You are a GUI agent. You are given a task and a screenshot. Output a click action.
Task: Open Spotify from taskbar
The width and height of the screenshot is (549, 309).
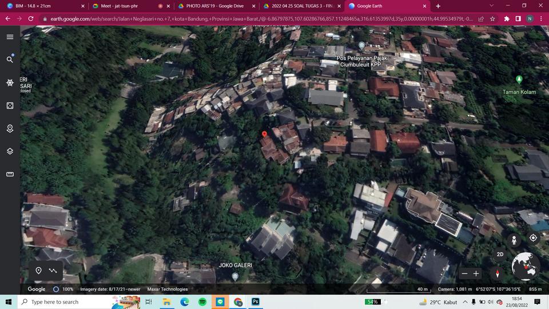[x=202, y=302]
